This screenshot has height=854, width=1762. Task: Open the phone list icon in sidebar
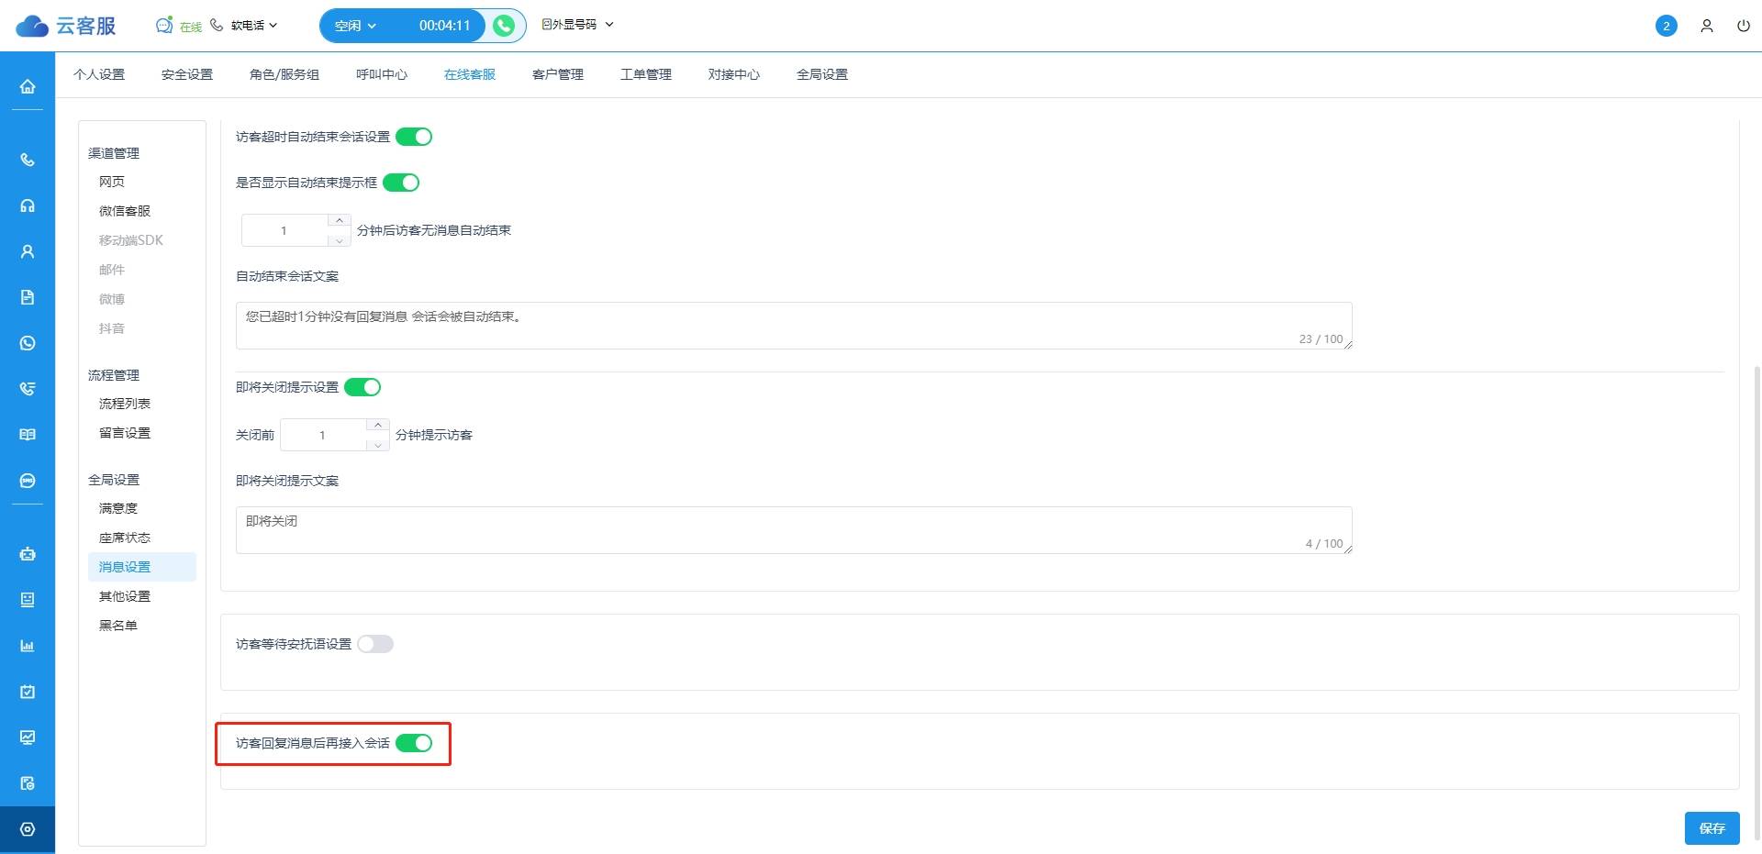(28, 389)
